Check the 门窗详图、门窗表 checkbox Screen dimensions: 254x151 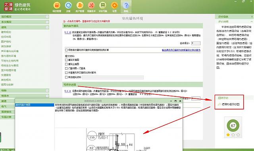pyautogui.click(x=66, y=68)
